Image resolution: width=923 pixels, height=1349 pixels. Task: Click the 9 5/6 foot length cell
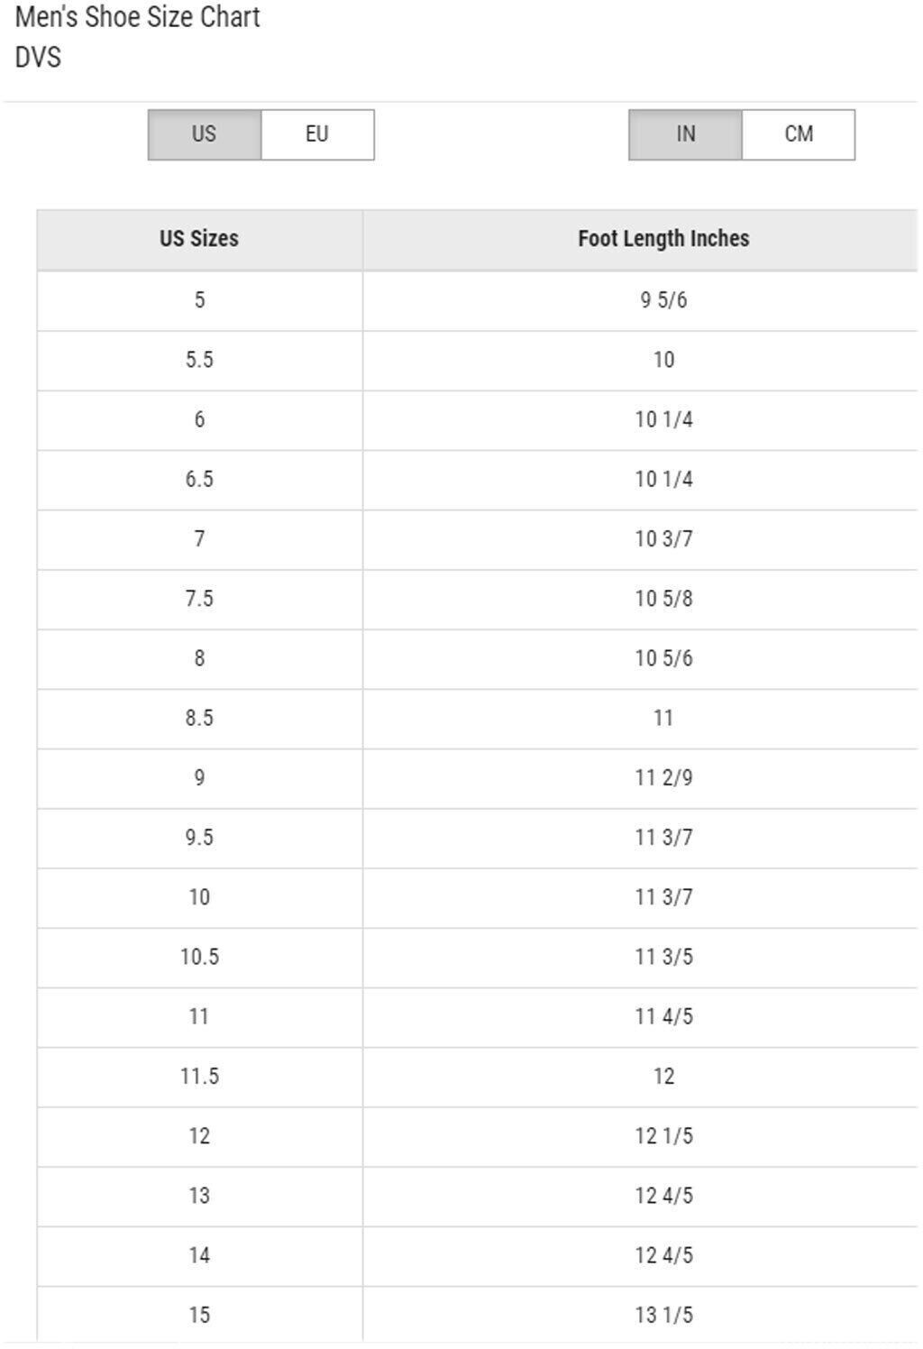[x=663, y=299]
